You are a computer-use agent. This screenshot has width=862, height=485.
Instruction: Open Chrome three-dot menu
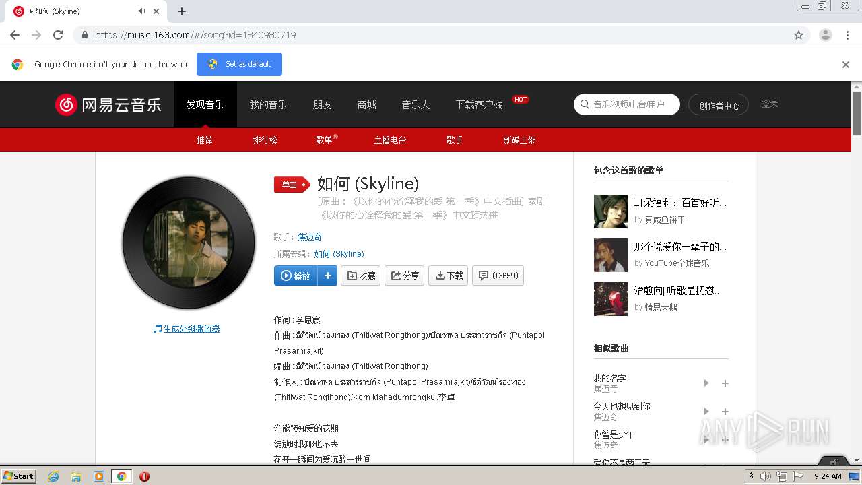point(847,35)
